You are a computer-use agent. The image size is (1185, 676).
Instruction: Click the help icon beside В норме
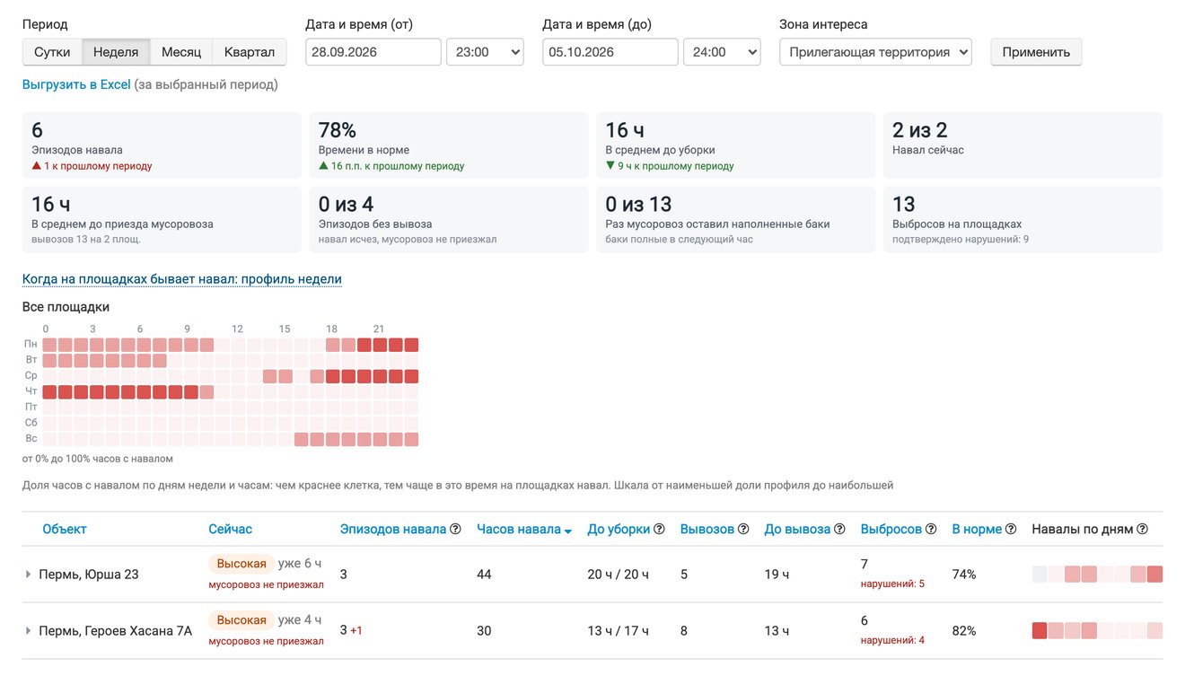(1011, 530)
